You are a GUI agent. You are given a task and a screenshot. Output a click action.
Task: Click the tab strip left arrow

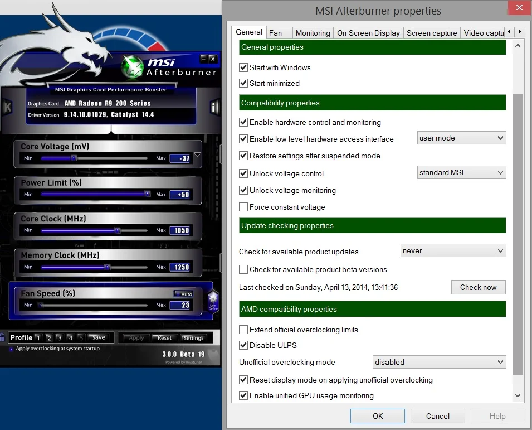509,32
